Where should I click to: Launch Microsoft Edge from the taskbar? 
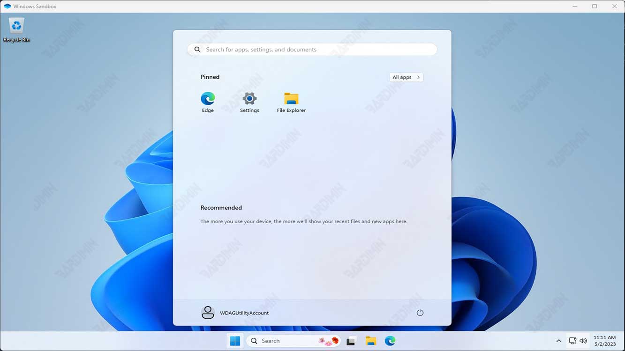pyautogui.click(x=390, y=341)
